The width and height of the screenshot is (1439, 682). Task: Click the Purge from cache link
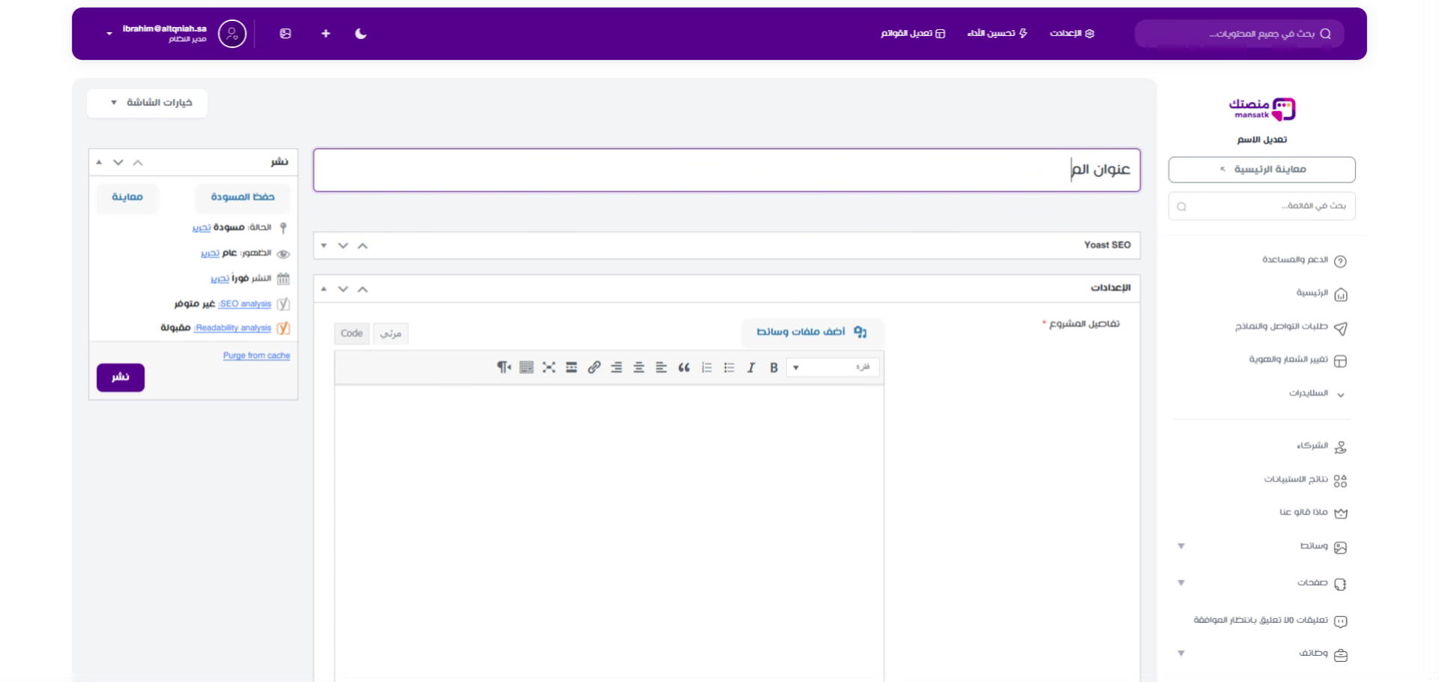[256, 355]
